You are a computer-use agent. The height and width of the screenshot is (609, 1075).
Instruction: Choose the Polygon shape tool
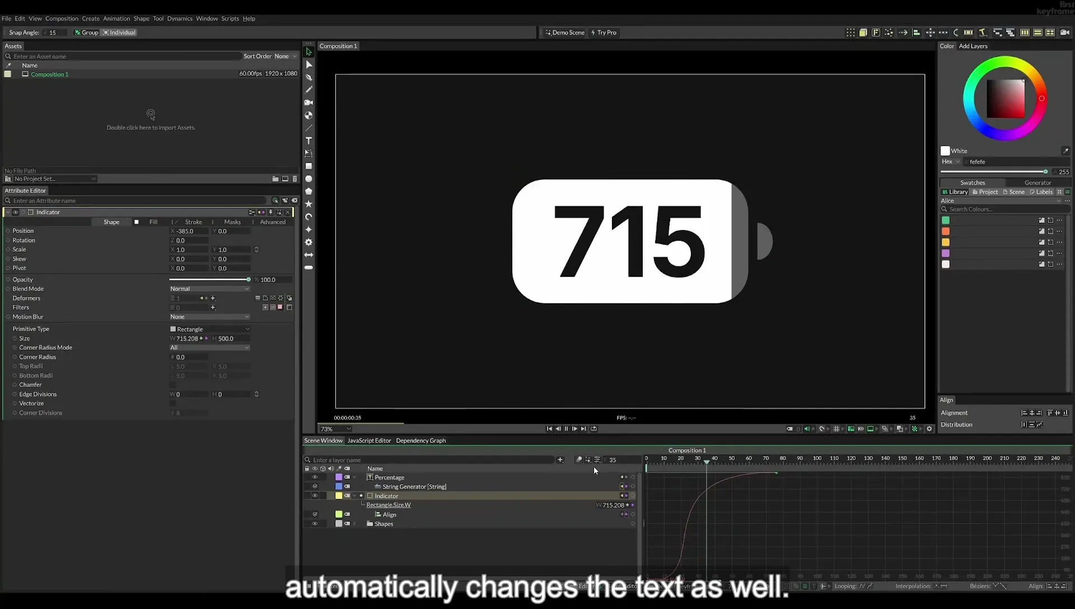[x=309, y=191]
